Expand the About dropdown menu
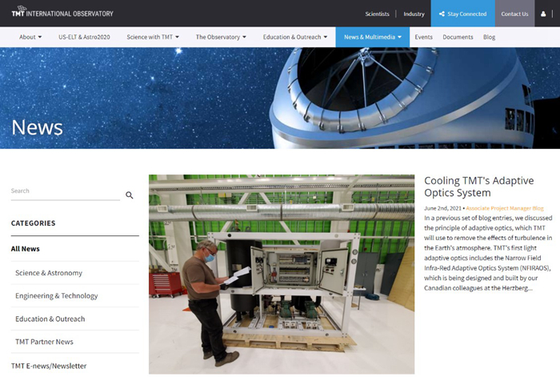This screenshot has width=560, height=377. click(31, 37)
